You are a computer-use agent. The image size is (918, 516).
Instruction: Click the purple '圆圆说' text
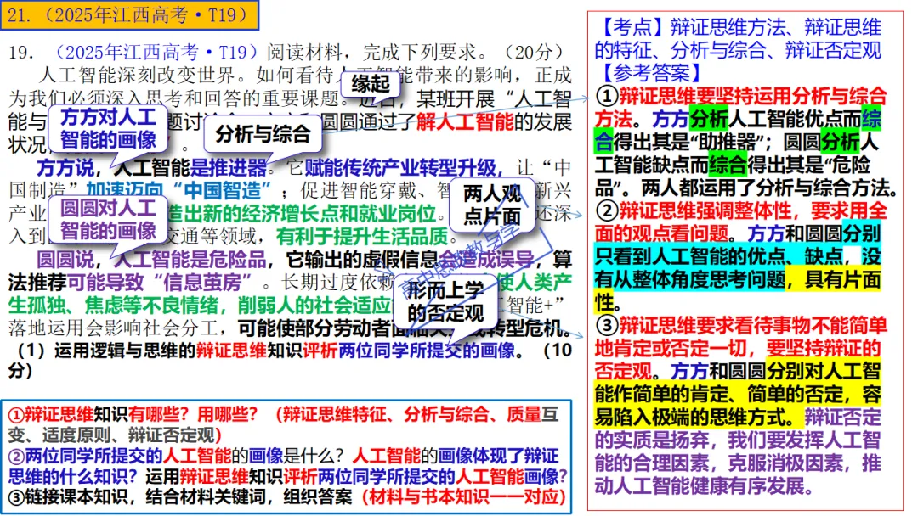[x=65, y=260]
